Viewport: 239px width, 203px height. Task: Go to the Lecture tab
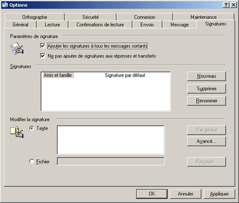[52, 24]
